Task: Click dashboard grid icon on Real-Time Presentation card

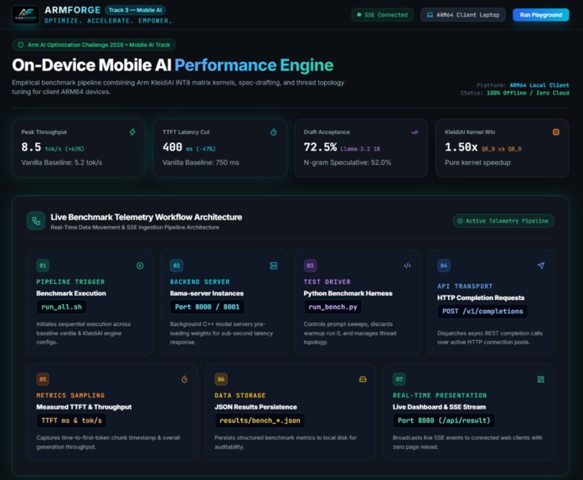Action: (x=541, y=379)
